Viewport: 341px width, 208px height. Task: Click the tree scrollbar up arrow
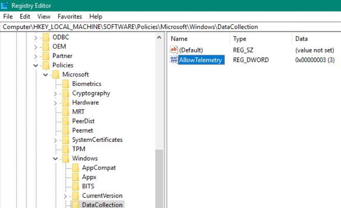click(x=159, y=37)
